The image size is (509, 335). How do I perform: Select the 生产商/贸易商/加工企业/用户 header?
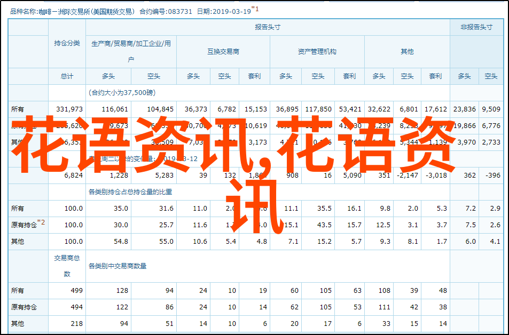click(131, 51)
